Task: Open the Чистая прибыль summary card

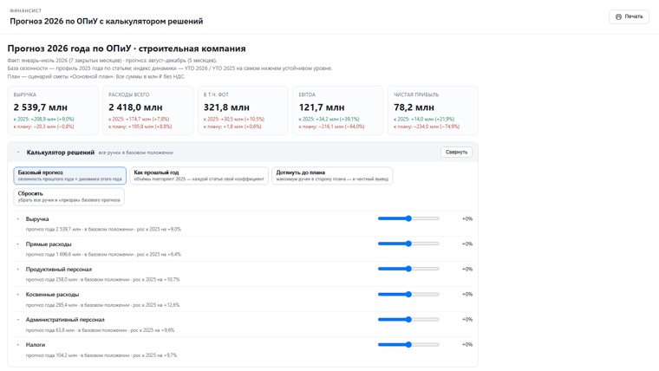Action: pos(433,110)
